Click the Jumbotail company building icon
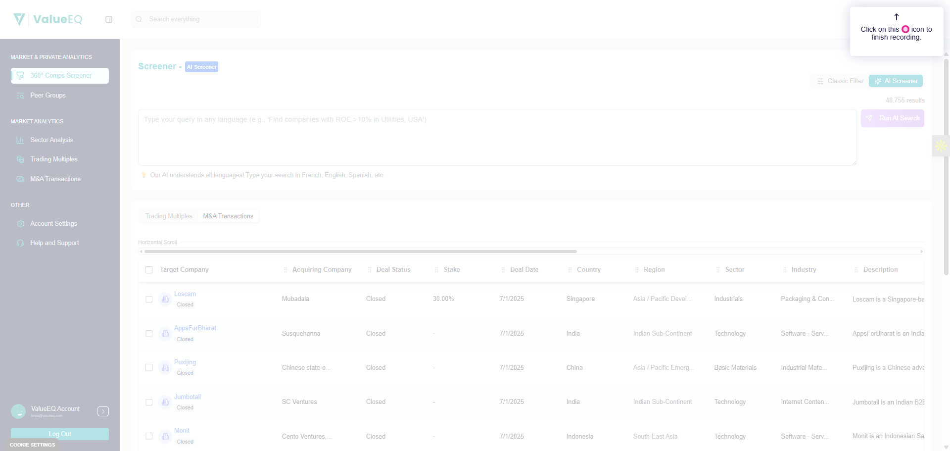This screenshot has height=451, width=950. click(165, 402)
